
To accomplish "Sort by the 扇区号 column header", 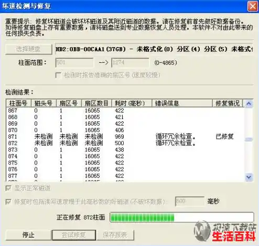I will pyautogui.click(x=69, y=103).
